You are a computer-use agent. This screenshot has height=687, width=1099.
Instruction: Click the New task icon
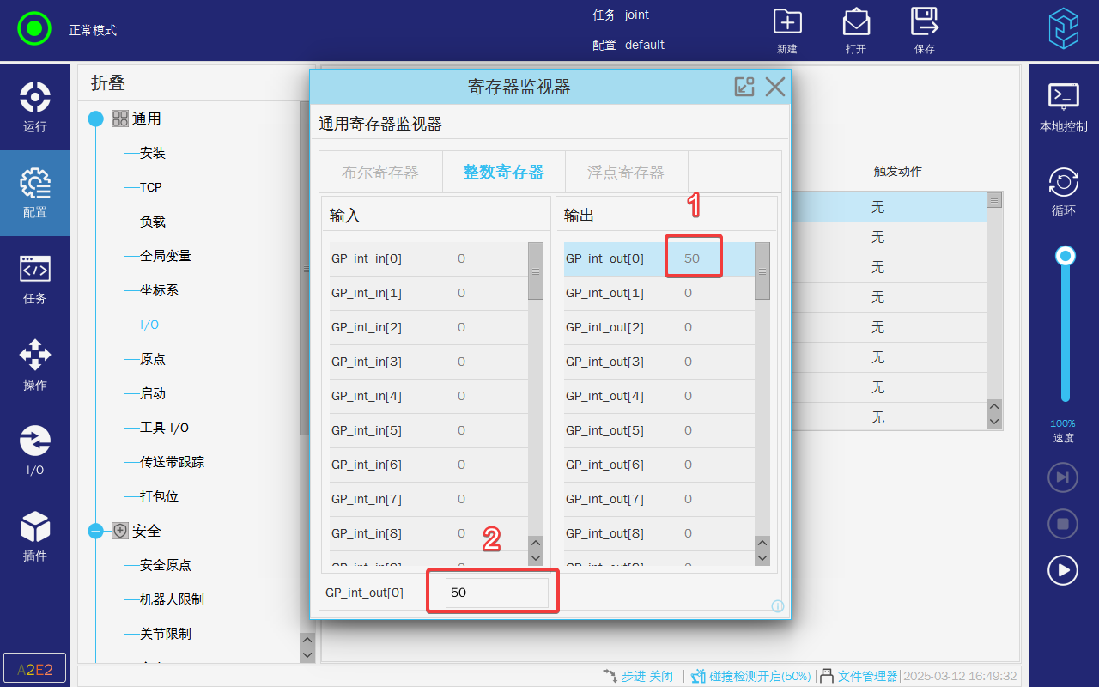786,22
